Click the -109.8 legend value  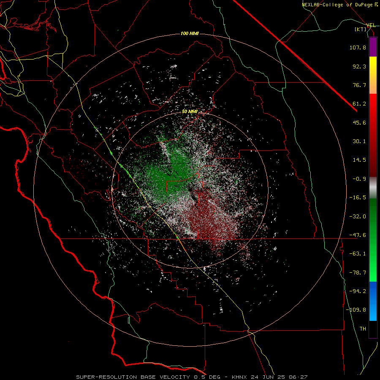(x=356, y=310)
